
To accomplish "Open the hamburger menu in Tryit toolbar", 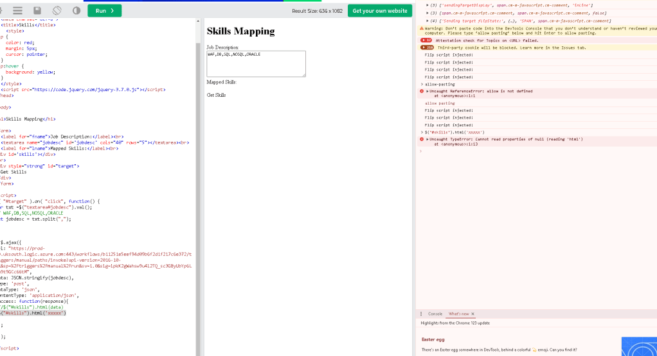I will pyautogui.click(x=17, y=10).
